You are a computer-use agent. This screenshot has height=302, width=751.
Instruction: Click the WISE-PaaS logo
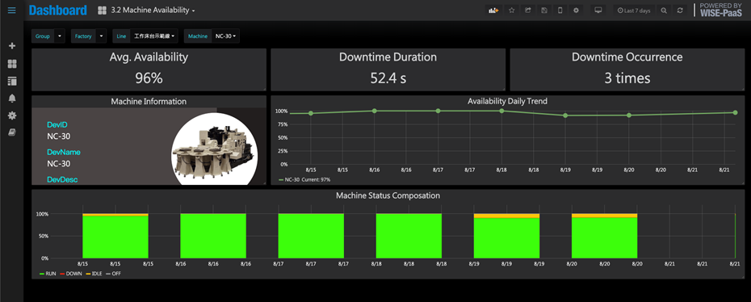coord(721,10)
